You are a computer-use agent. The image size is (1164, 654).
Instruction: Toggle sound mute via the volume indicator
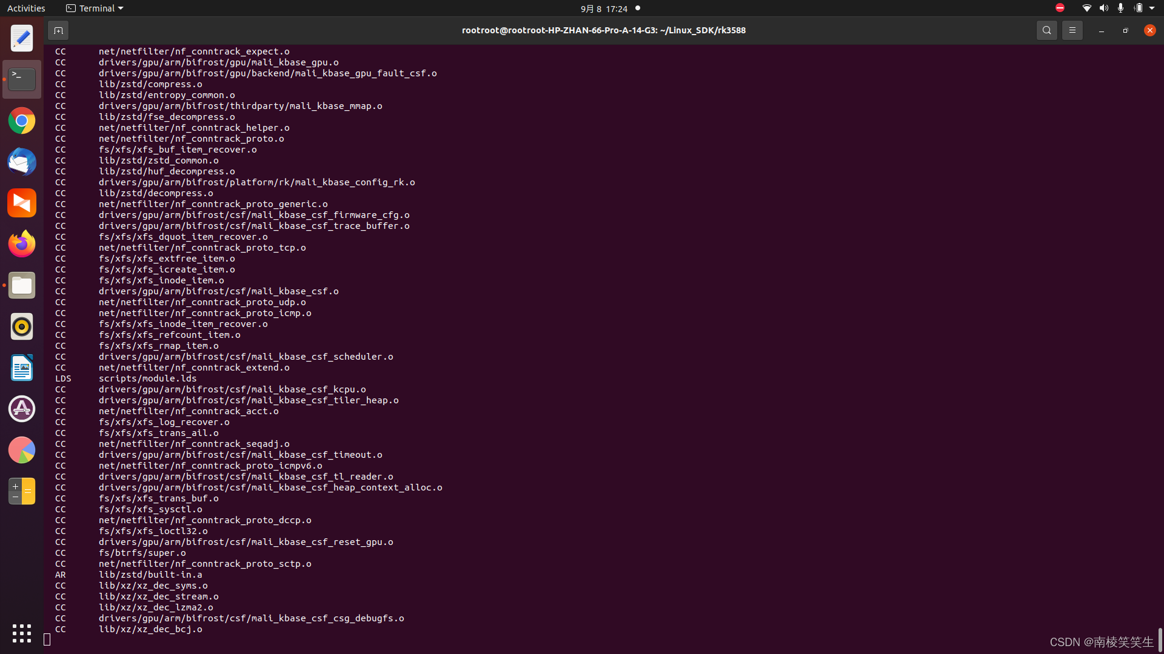point(1103,8)
